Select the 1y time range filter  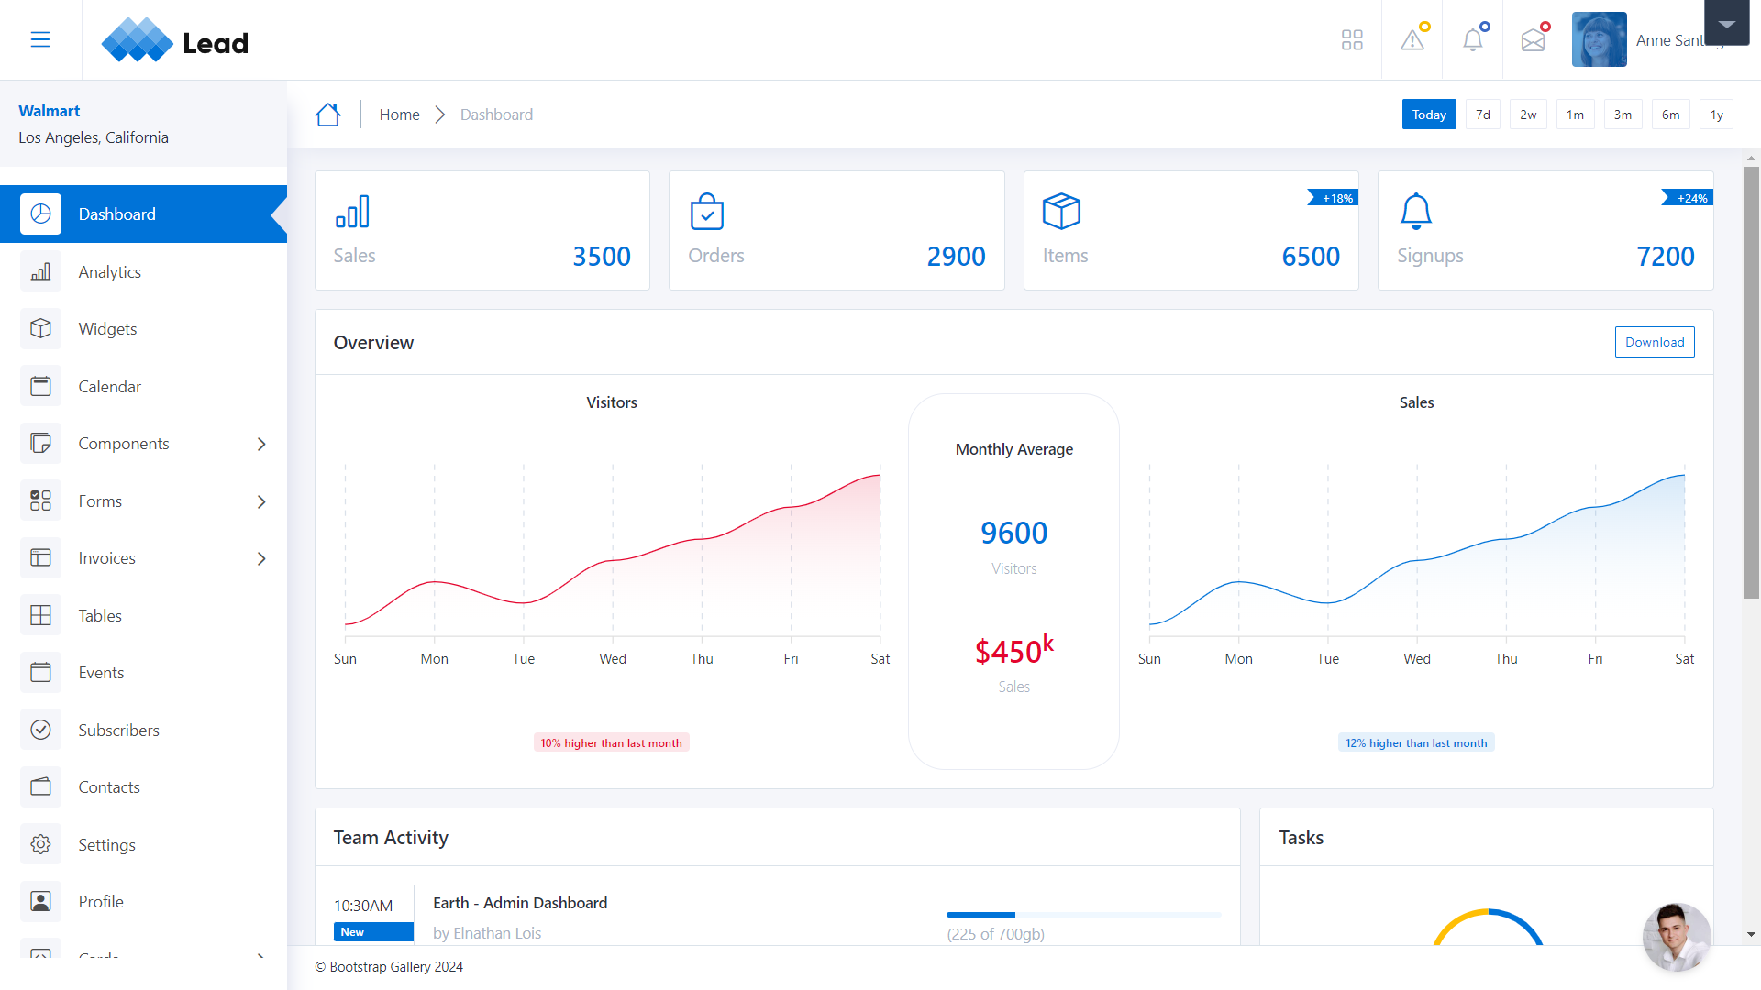tap(1716, 114)
